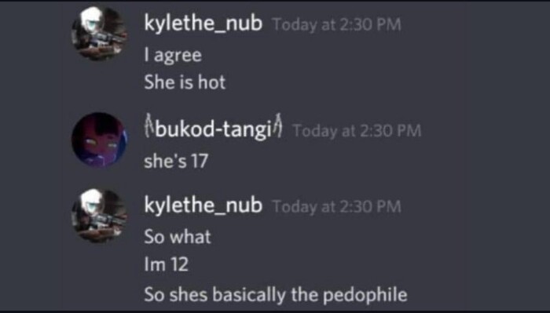Select the 'So shes basically the pedophile' message
Viewport: 550px width, 313px height.
coord(276,295)
